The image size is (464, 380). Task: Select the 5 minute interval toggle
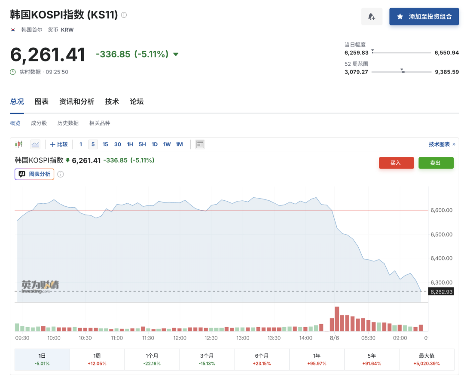click(x=93, y=144)
